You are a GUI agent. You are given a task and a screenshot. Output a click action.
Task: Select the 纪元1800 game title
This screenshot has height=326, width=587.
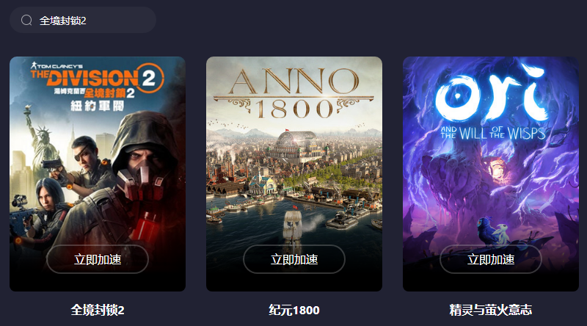click(294, 310)
